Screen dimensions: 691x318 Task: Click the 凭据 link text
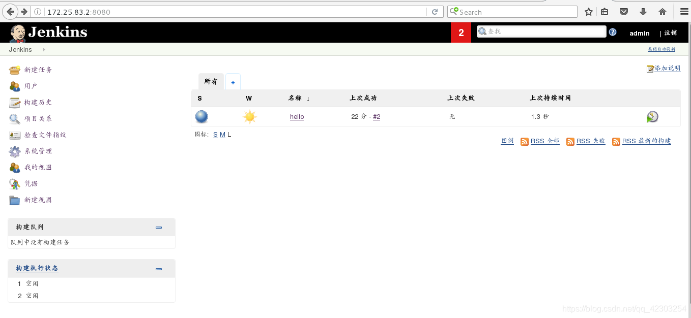(31, 183)
